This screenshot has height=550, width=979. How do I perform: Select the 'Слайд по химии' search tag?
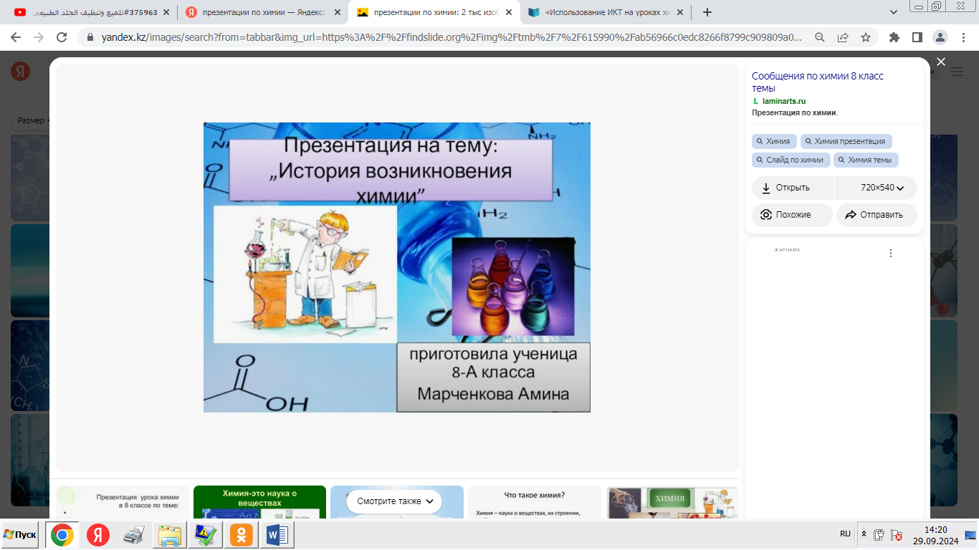tap(791, 160)
